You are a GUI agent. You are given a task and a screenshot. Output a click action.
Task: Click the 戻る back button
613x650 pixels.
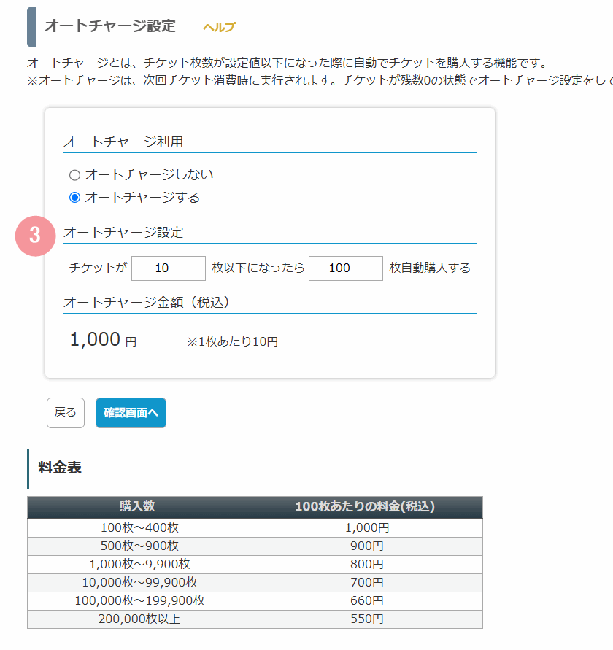pos(66,413)
